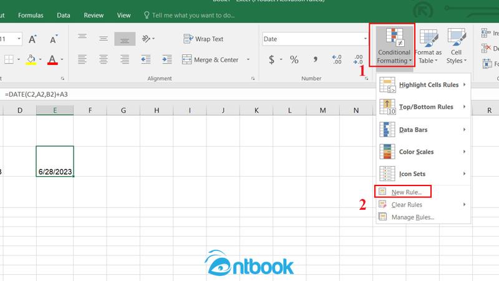The height and width of the screenshot is (281, 499).
Task: Open the Data Bars submenu
Action: click(423, 130)
